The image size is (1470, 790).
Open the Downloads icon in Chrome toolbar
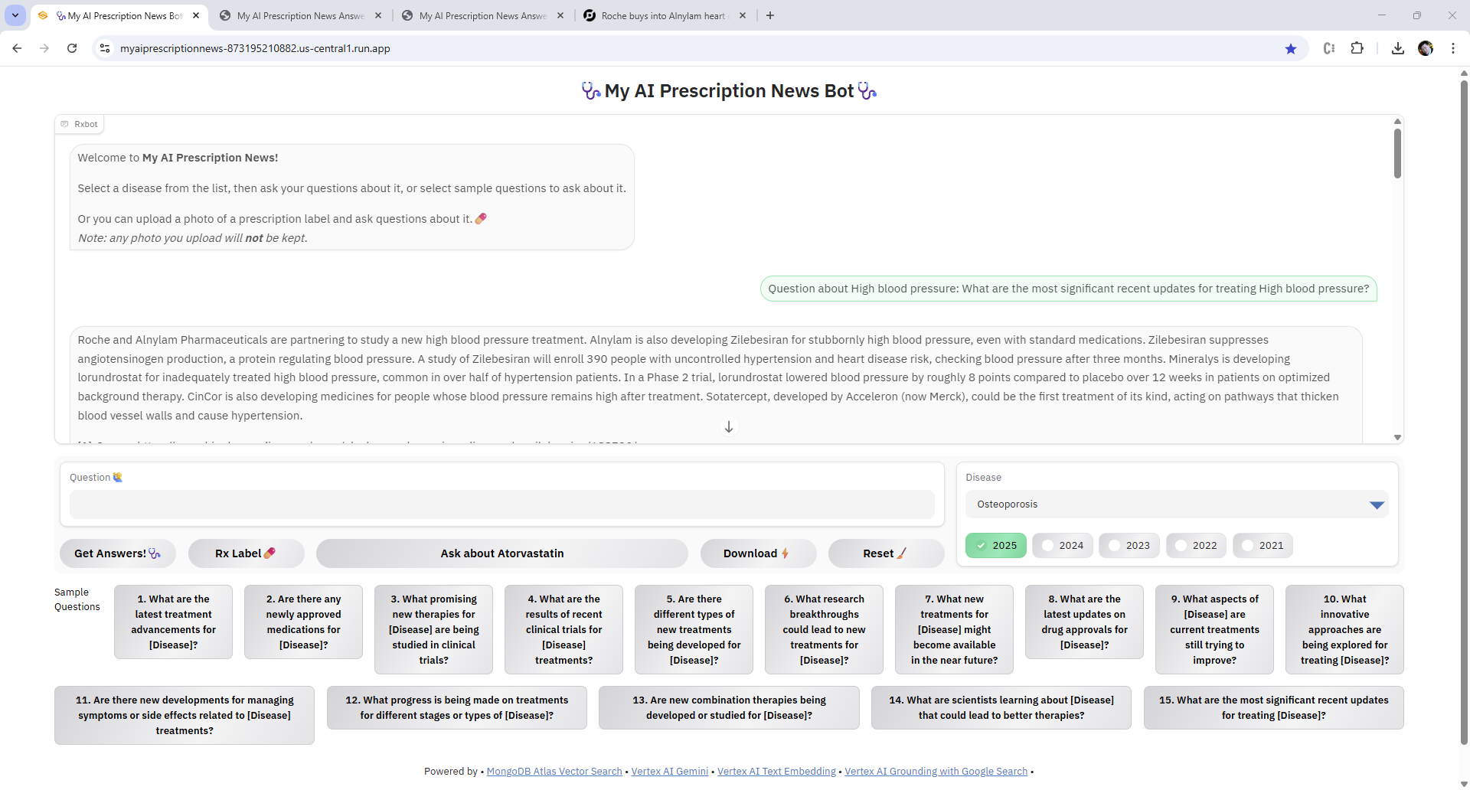point(1398,48)
